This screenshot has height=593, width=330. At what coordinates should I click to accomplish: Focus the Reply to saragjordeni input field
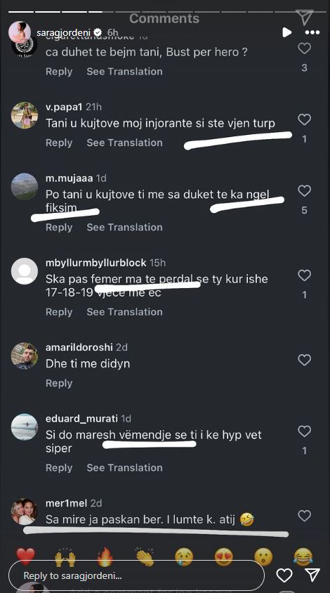click(136, 575)
